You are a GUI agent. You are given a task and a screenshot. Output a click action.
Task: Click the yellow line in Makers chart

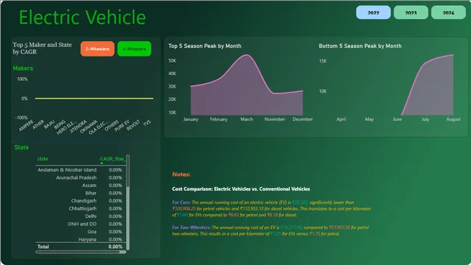[x=94, y=98]
